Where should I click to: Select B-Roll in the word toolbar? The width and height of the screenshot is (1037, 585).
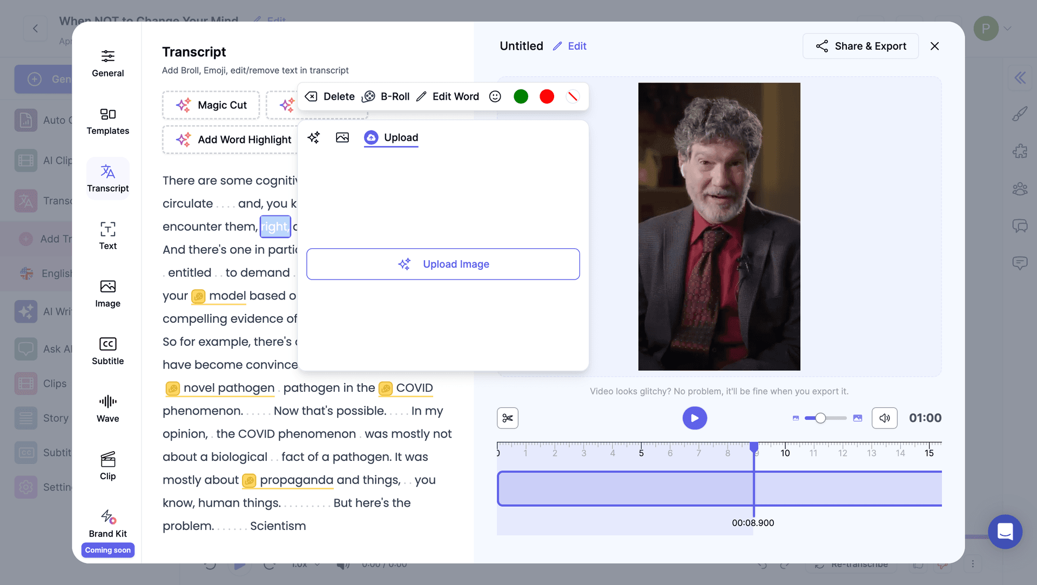[x=386, y=97]
